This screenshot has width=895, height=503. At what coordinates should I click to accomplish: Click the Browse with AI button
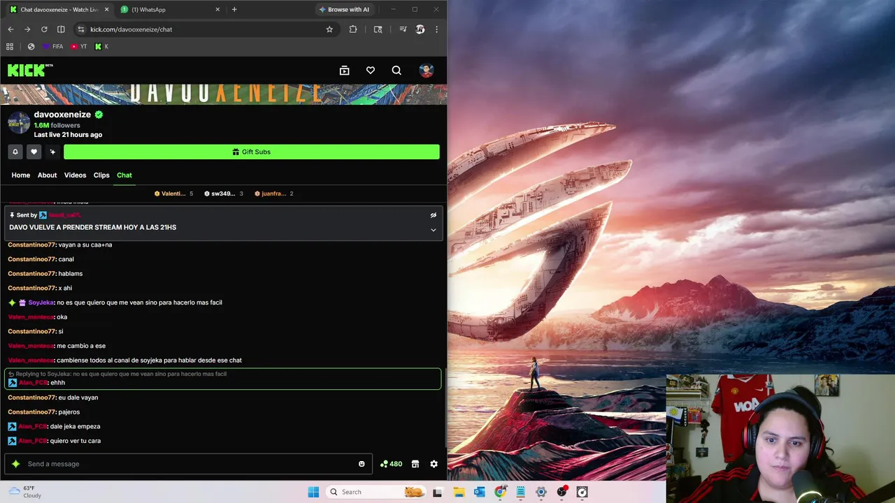(x=344, y=10)
